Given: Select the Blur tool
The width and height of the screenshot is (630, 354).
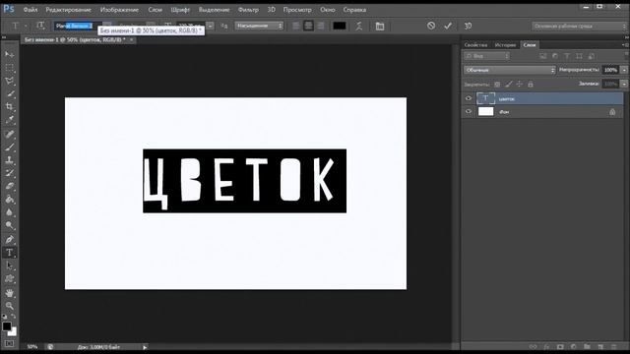Looking at the screenshot, I should coord(10,212).
